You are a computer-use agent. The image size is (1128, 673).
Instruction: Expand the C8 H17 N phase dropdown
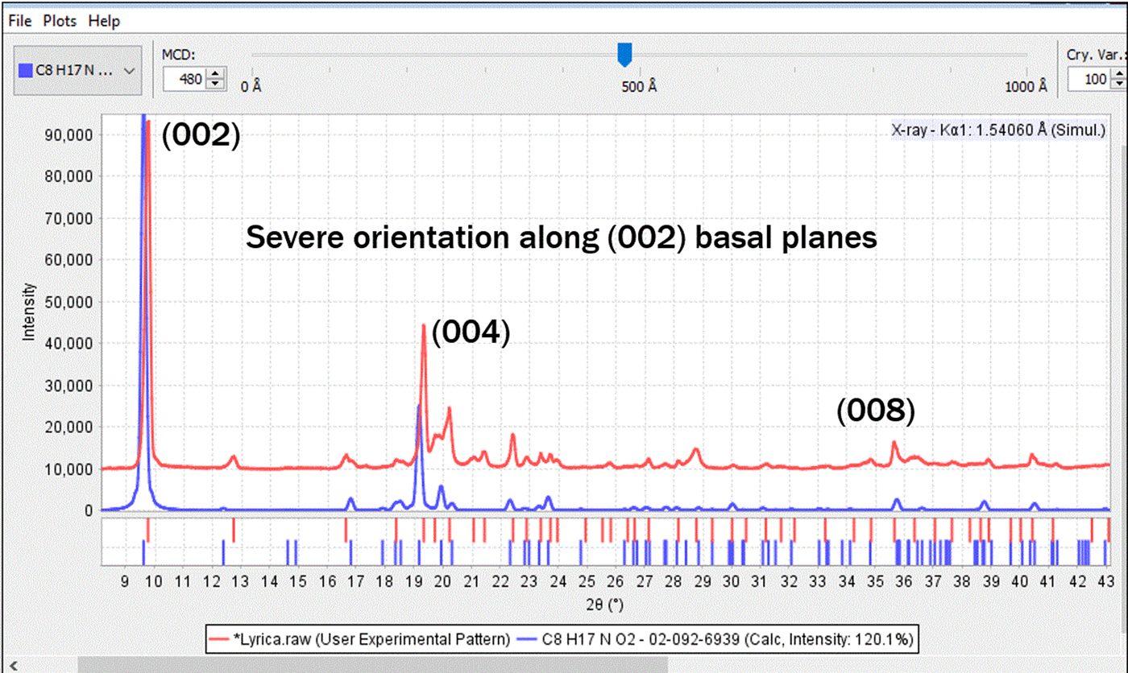pyautogui.click(x=78, y=70)
